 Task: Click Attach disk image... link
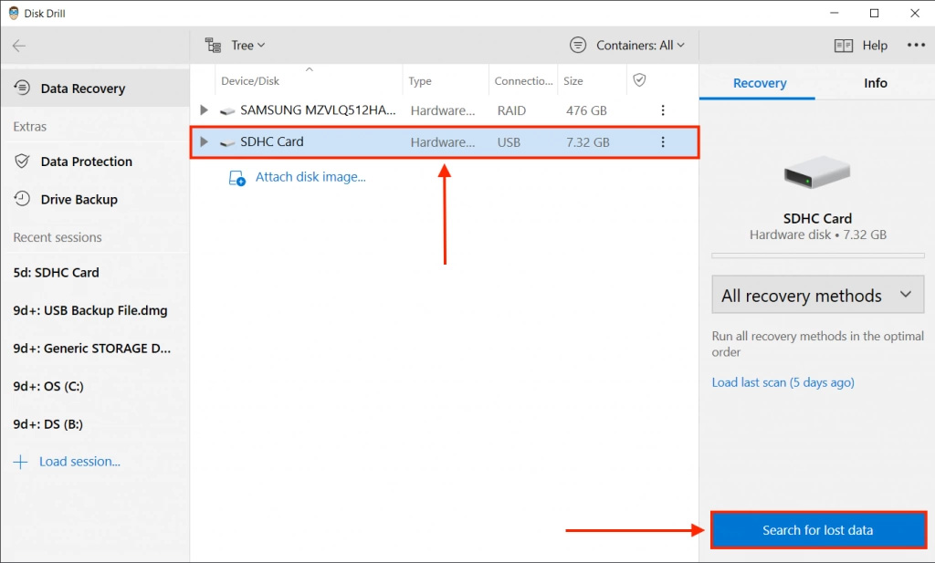coord(310,177)
